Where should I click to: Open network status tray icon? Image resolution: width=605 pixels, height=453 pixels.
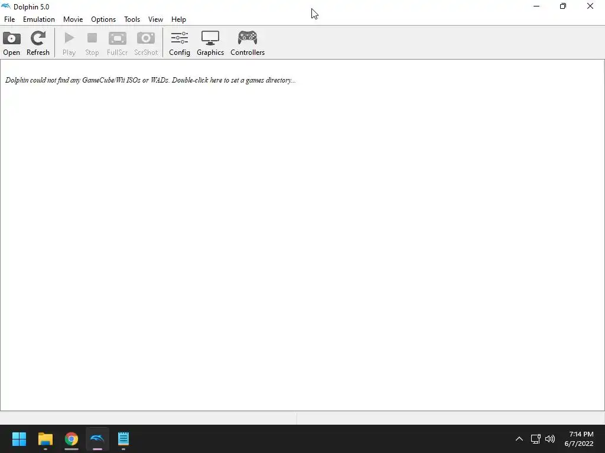pos(535,439)
